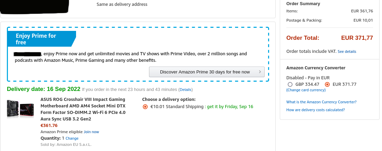
Task: Open See details VAT link
Action: click(347, 51)
